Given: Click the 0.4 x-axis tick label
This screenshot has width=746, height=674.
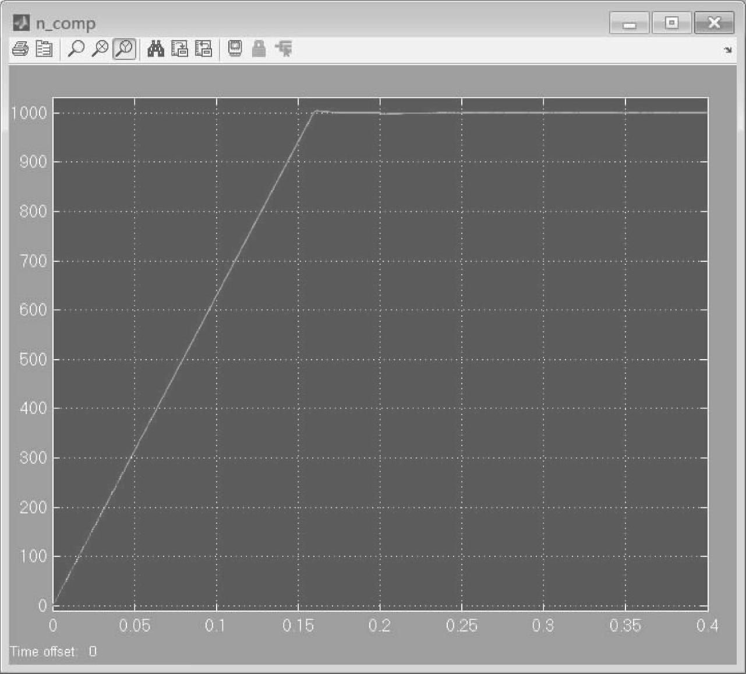Looking at the screenshot, I should click(x=707, y=626).
